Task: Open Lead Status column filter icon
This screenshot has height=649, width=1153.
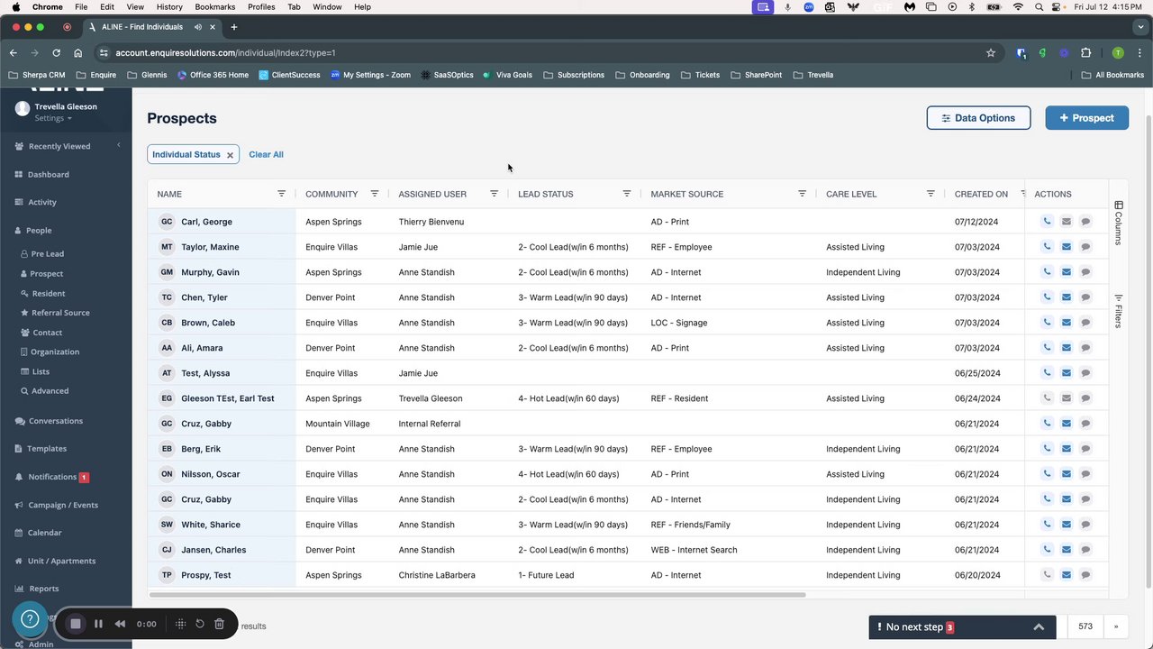Action: click(x=627, y=194)
